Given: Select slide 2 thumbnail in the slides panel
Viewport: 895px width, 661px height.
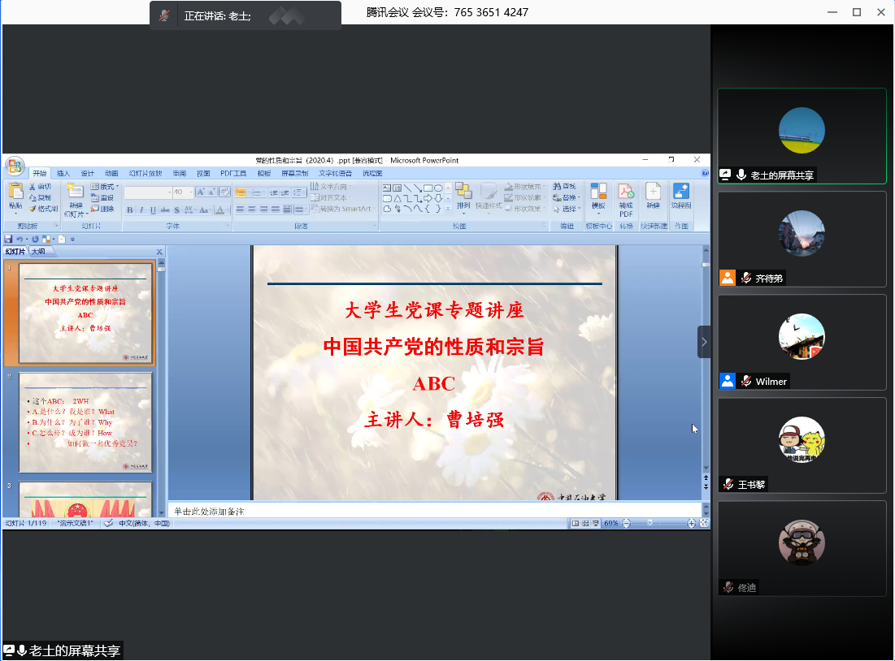Looking at the screenshot, I should (x=85, y=422).
